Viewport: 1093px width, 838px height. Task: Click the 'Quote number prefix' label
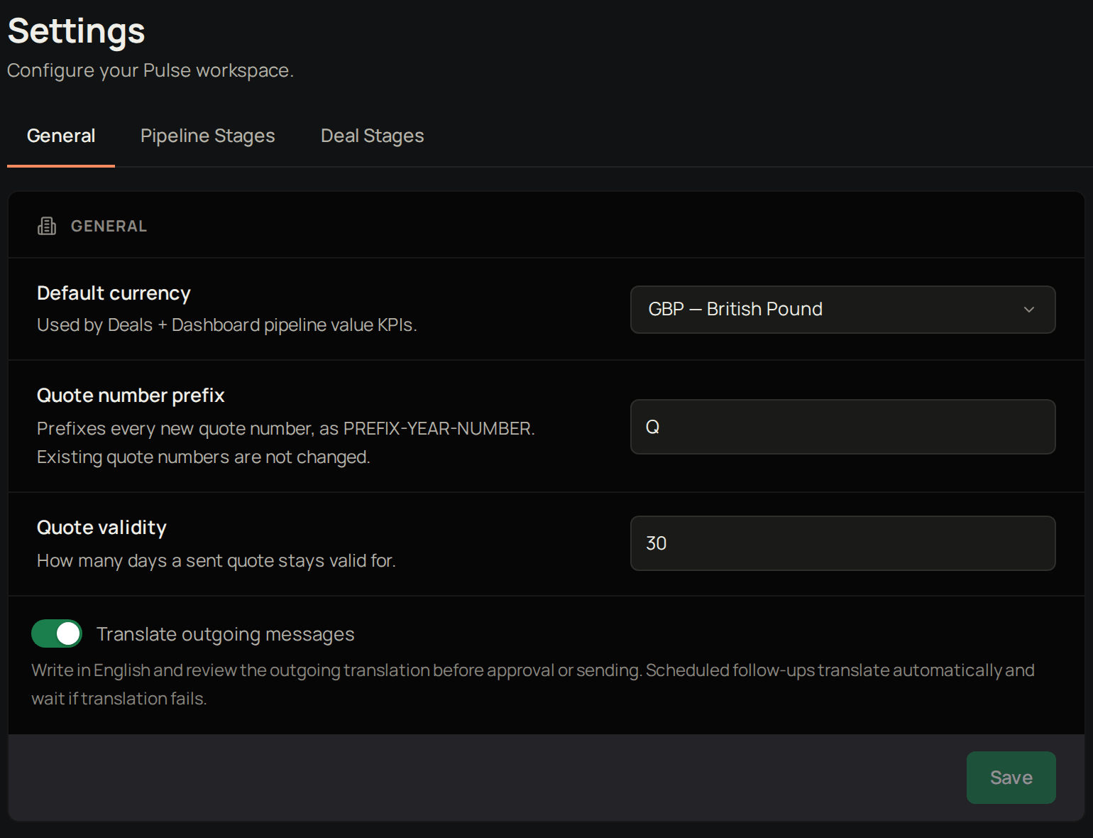(131, 396)
